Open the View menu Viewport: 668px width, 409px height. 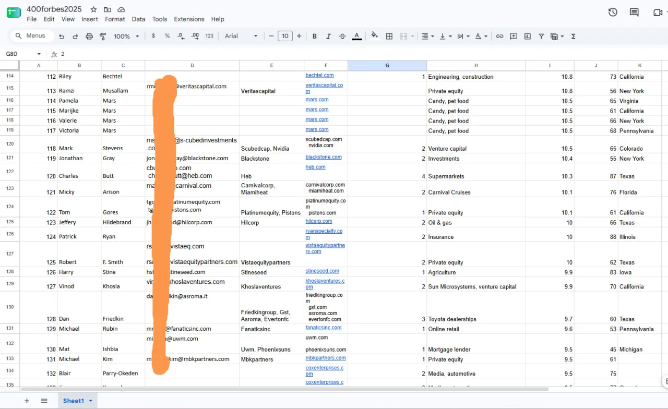68,19
